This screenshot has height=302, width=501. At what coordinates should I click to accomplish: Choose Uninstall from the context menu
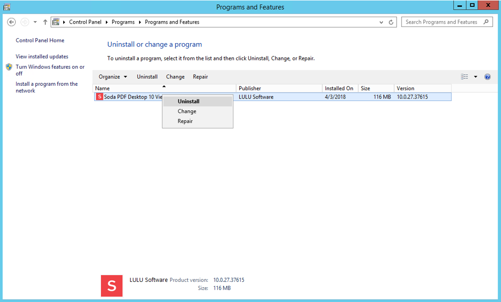tap(198, 101)
